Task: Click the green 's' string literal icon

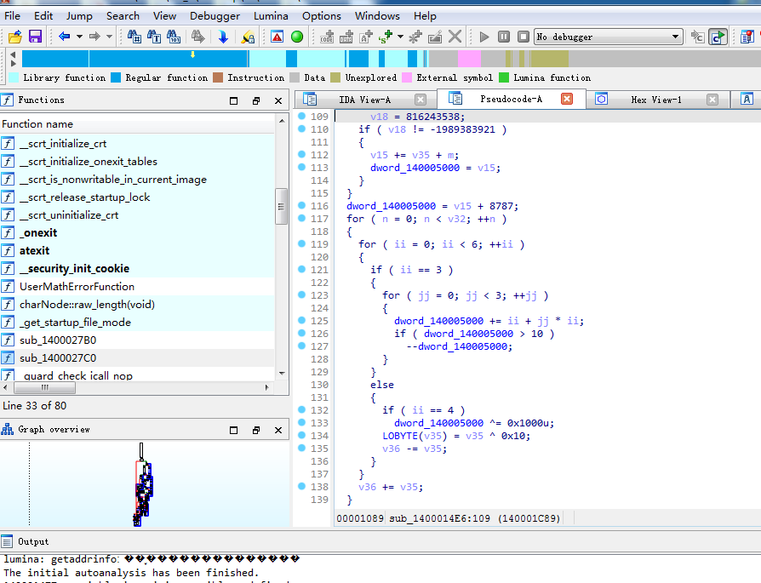Action: pyautogui.click(x=386, y=37)
